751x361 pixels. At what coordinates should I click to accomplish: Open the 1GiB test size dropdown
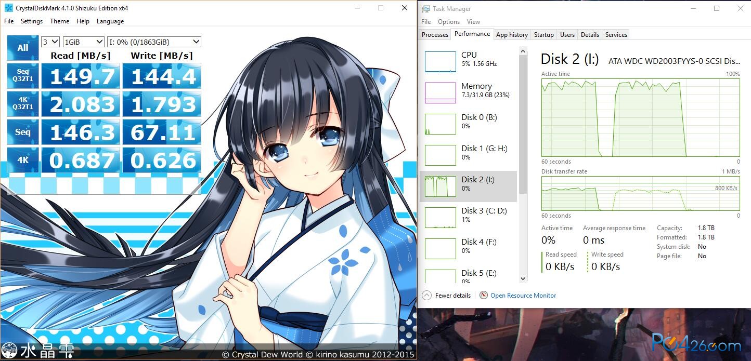[x=84, y=42]
